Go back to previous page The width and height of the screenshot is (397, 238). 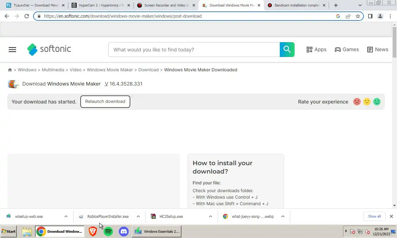7,16
